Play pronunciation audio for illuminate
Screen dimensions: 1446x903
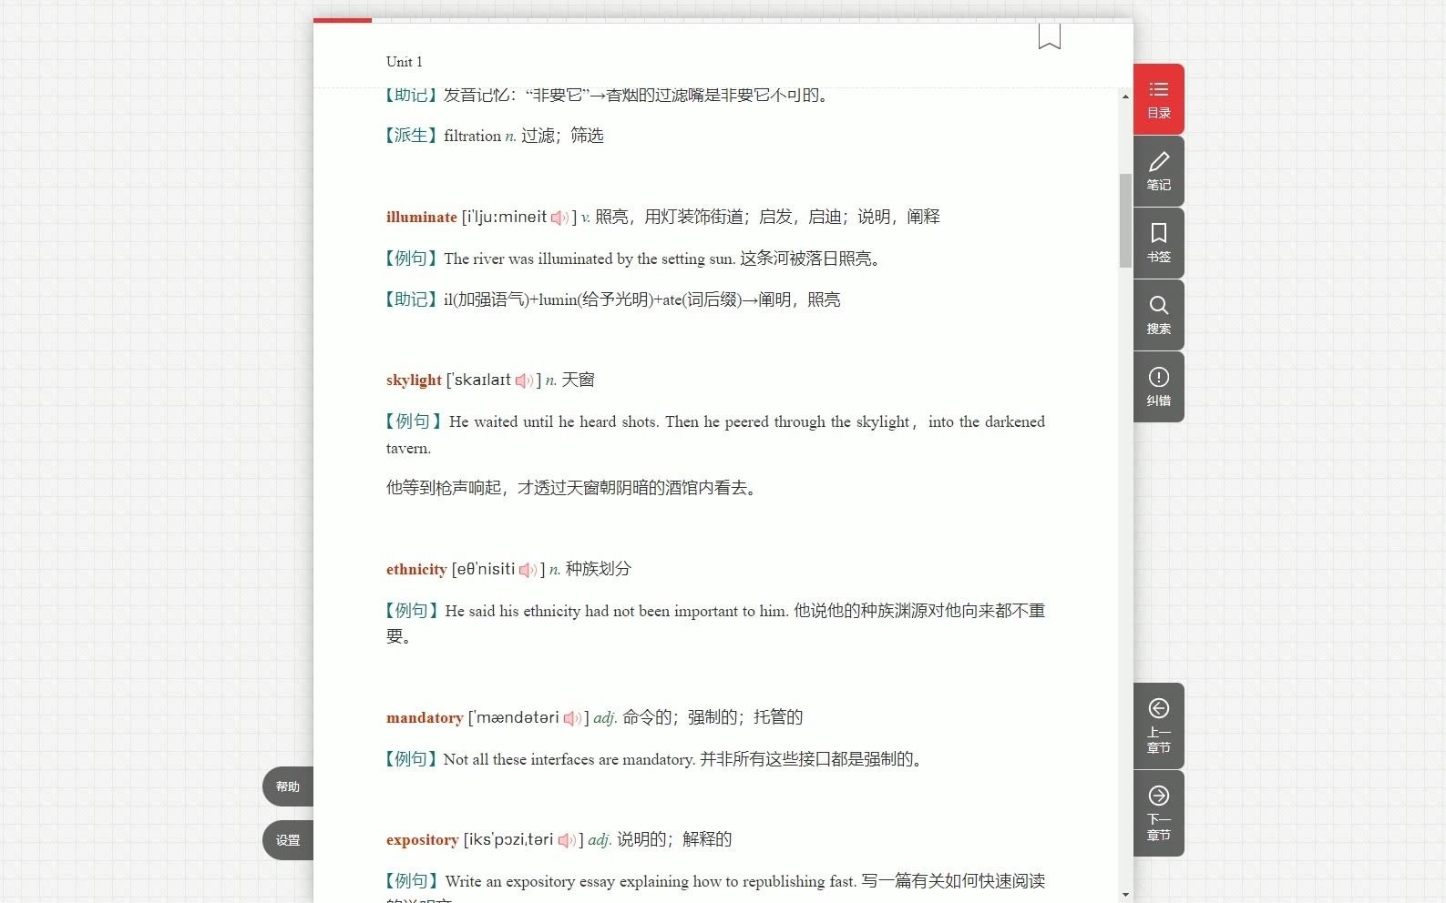(x=559, y=218)
